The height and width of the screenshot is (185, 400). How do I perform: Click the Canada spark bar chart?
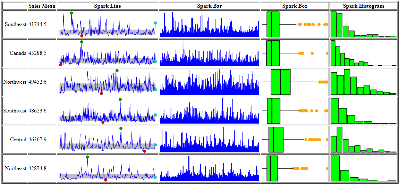pos(210,53)
